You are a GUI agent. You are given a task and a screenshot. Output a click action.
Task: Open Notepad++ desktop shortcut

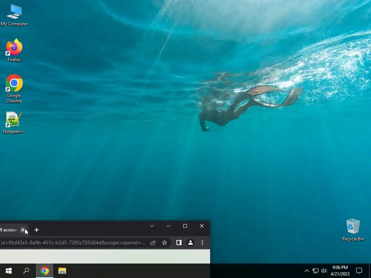tap(14, 122)
